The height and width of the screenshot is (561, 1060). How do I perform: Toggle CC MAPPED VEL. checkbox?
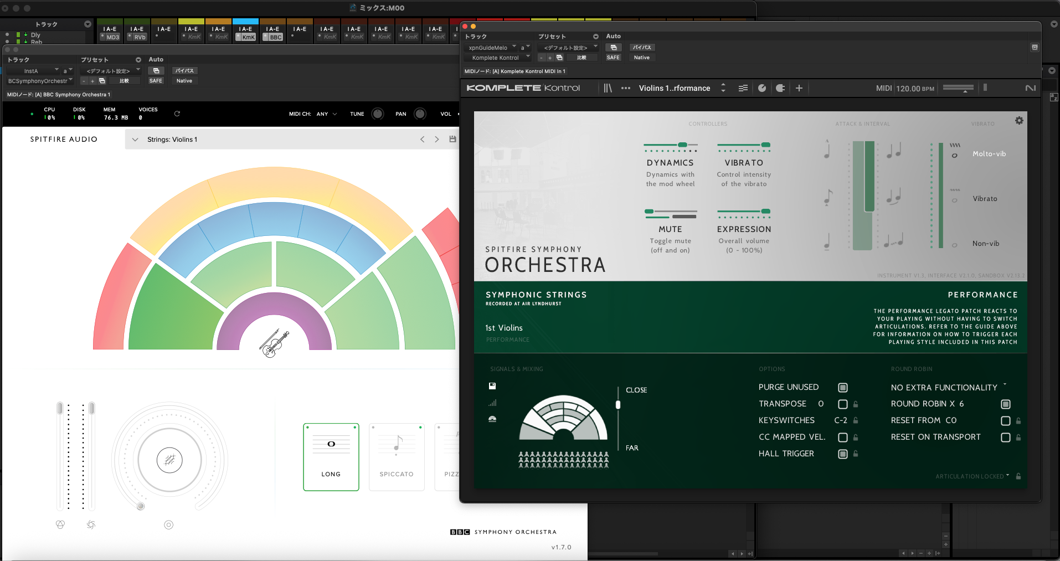pos(843,438)
